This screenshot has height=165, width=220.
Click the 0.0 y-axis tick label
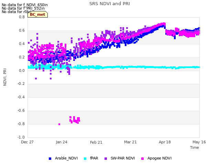(22, 70)
